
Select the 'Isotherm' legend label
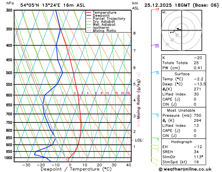pyautogui.click(x=101, y=28)
